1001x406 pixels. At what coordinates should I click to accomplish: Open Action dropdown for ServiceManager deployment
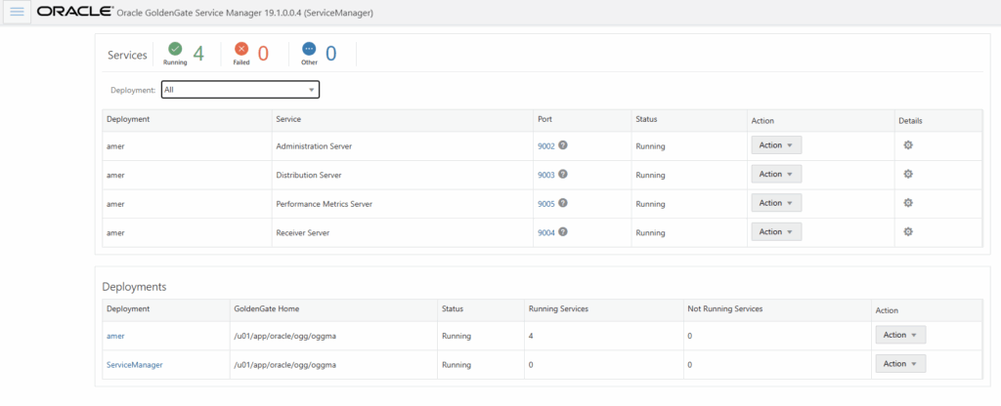click(x=900, y=364)
